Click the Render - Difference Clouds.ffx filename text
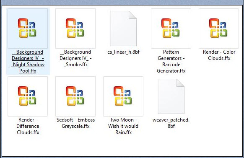 click(28, 126)
